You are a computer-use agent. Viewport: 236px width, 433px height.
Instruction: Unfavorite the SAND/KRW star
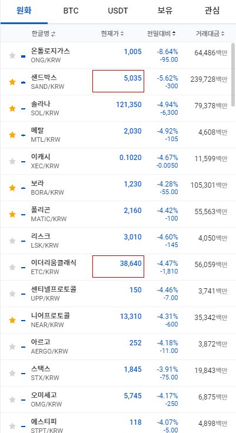(12, 82)
